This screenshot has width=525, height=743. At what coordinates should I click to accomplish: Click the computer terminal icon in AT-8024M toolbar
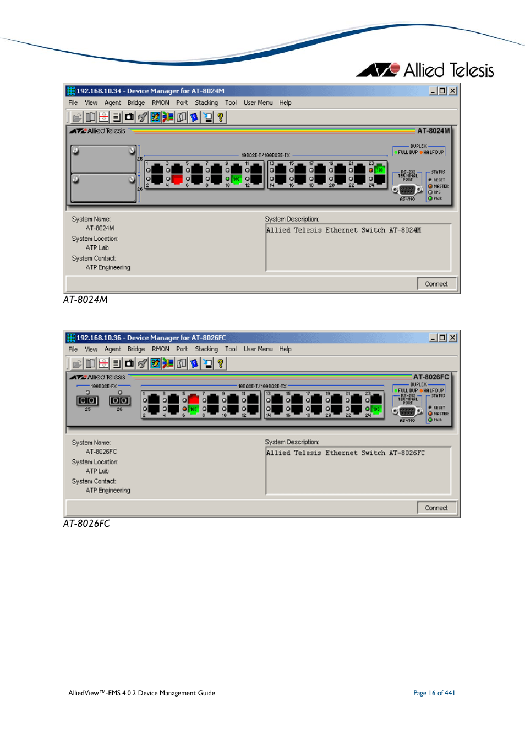point(207,117)
